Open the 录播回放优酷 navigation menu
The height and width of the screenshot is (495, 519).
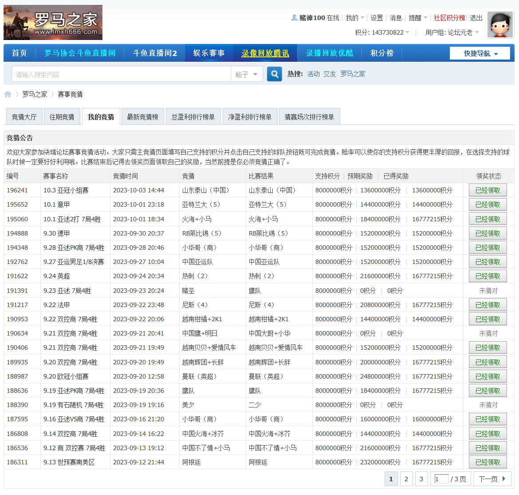(330, 52)
